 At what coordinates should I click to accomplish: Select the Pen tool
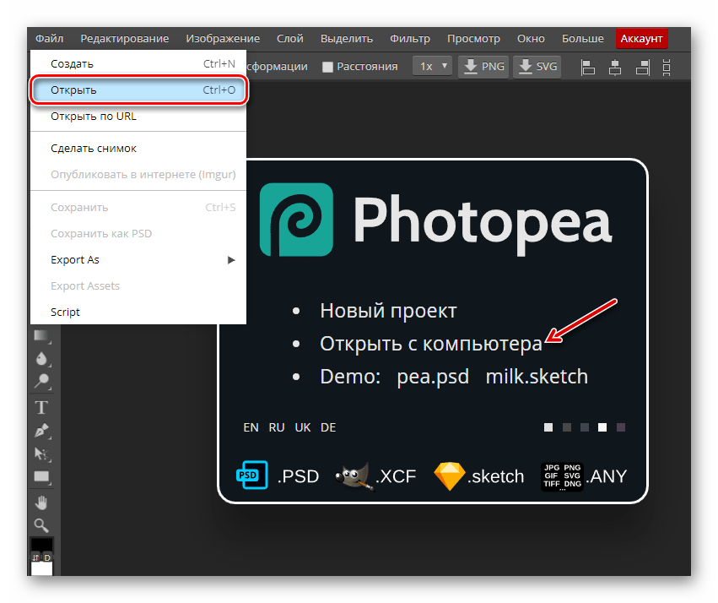tap(41, 431)
